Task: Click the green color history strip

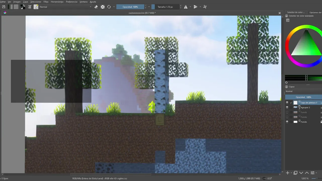Action: pyautogui.click(x=303, y=78)
